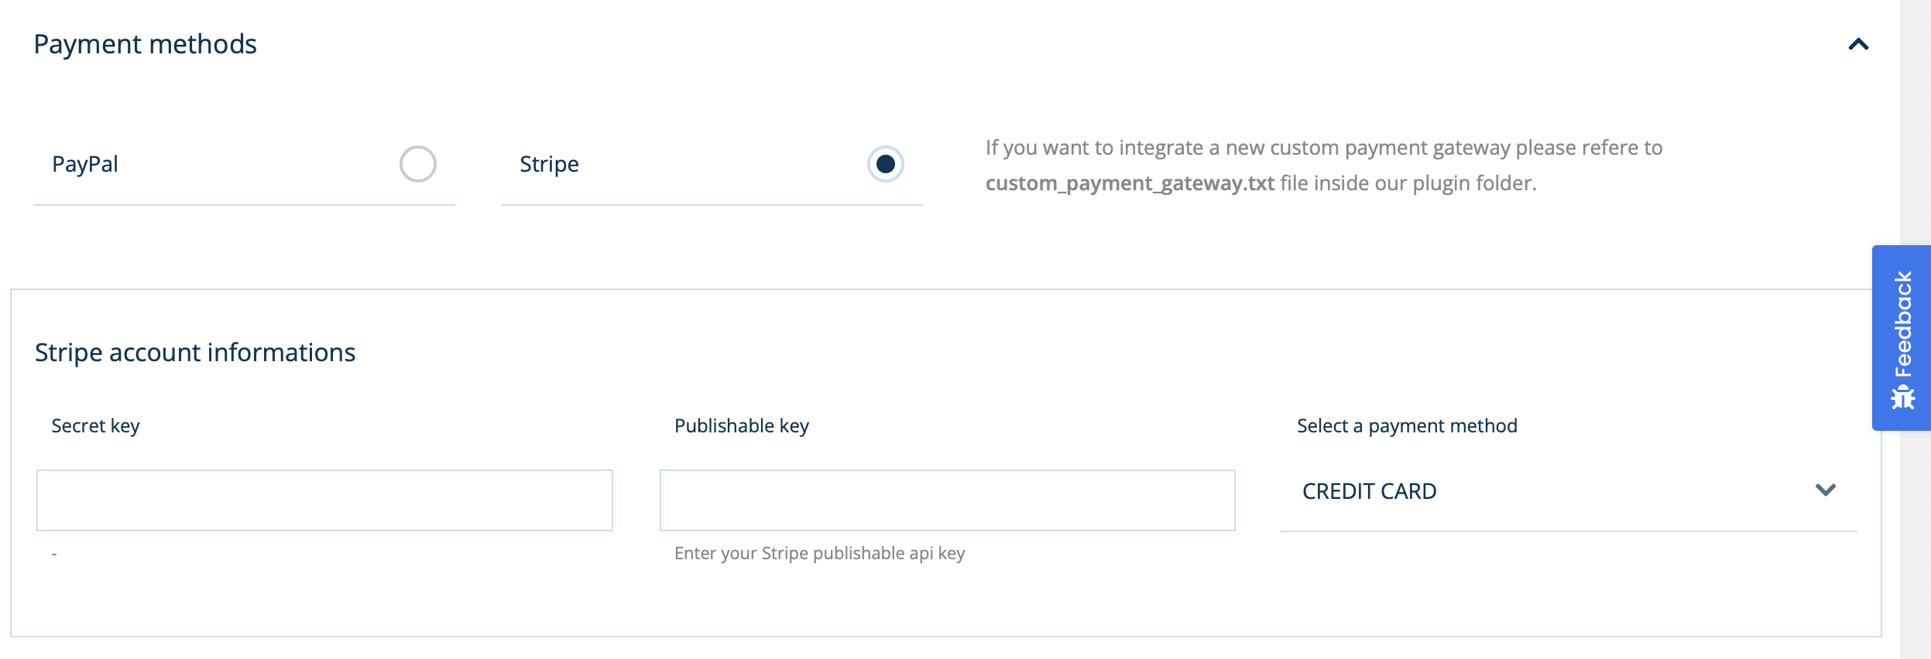This screenshot has width=1931, height=659.
Task: Click the bug icon on Feedback tab
Action: [x=1902, y=398]
